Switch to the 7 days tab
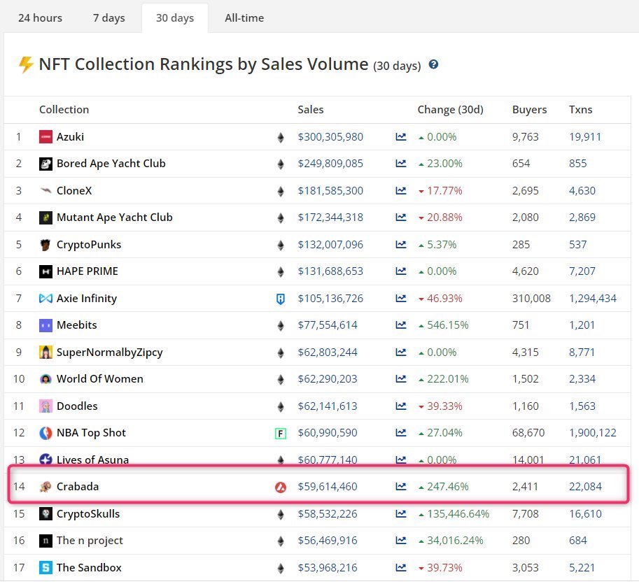The image size is (639, 584). tap(108, 18)
